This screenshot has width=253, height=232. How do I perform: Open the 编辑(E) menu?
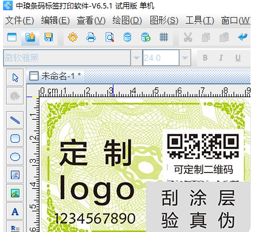pyautogui.click(x=55, y=21)
